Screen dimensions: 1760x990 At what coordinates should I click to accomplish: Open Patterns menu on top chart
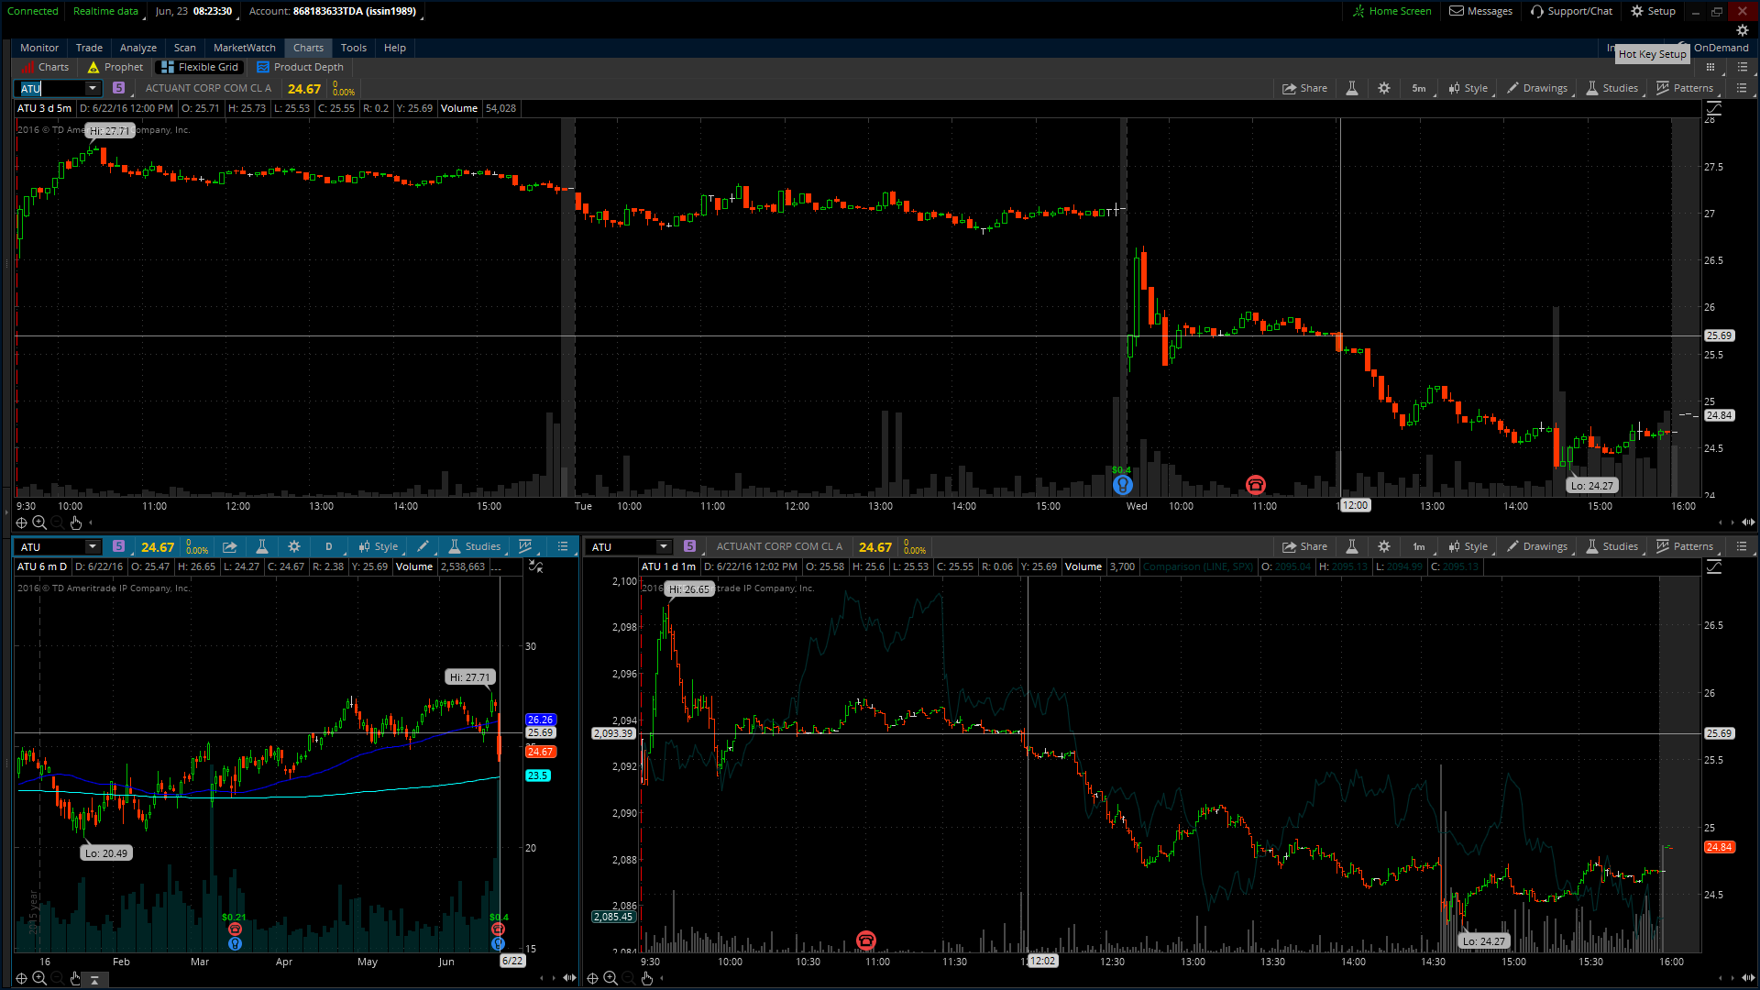(1685, 88)
